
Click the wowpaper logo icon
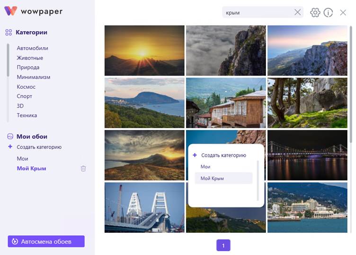pyautogui.click(x=11, y=11)
